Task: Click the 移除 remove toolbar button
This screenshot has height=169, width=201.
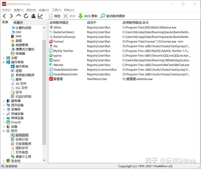Action: point(70,16)
